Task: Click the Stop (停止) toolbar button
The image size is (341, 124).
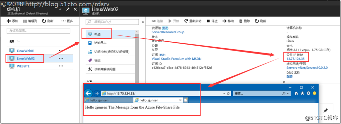Action: (x=212, y=21)
